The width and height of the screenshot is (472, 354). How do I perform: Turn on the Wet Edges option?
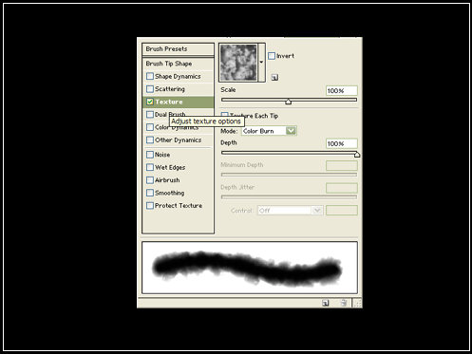(x=150, y=167)
